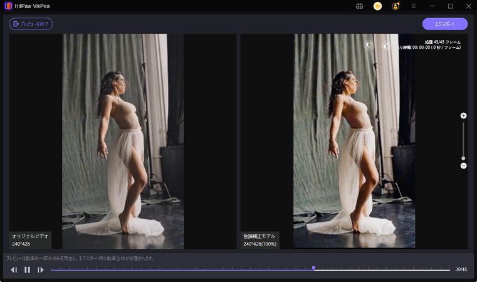Screen dimensions: 477x282
Task: Click the shopping cart purchase icon
Action: (x=377, y=6)
